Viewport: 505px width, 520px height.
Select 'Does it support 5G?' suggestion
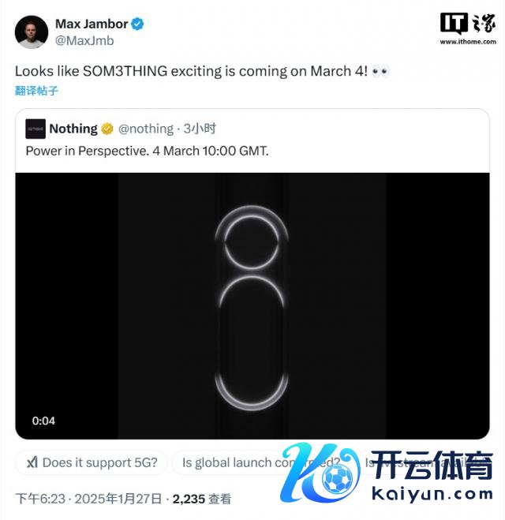tap(92, 462)
